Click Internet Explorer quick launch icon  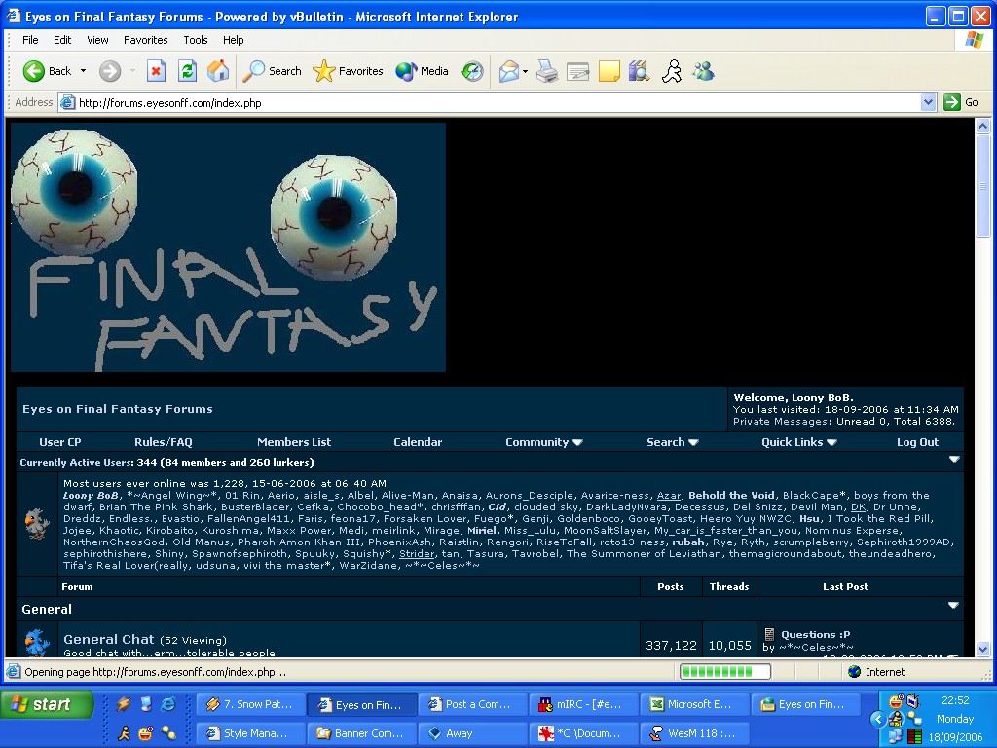(168, 704)
